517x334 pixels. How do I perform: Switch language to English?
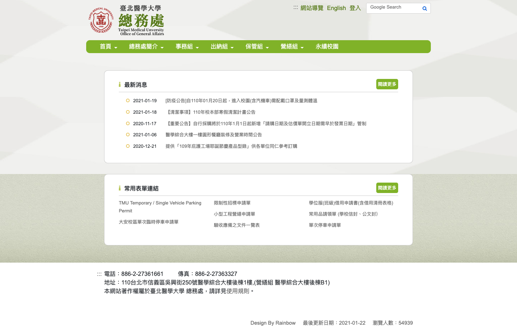click(x=336, y=8)
